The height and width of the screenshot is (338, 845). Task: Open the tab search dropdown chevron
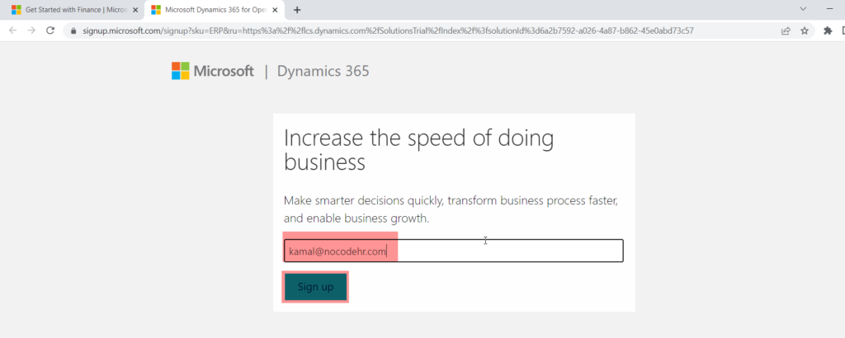click(x=803, y=9)
